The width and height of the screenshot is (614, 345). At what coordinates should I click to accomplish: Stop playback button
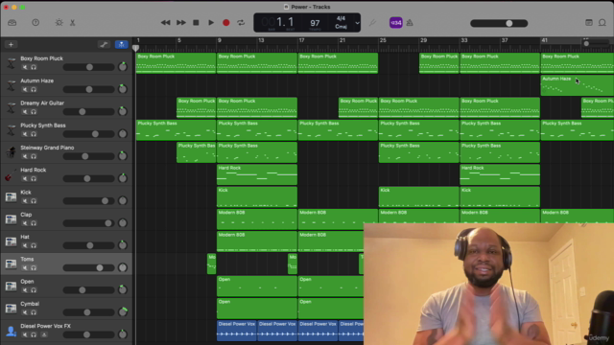(196, 23)
